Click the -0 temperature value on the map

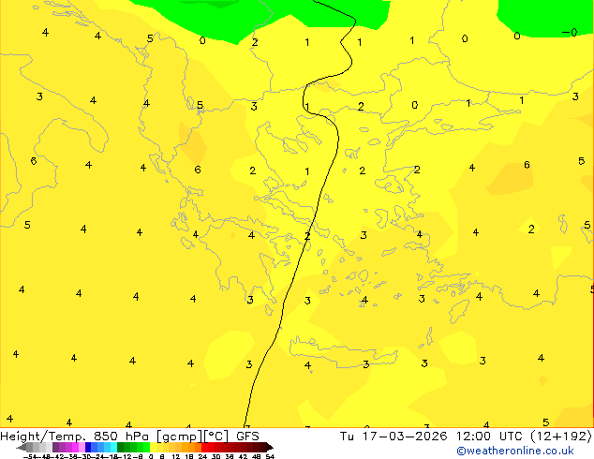point(570,32)
